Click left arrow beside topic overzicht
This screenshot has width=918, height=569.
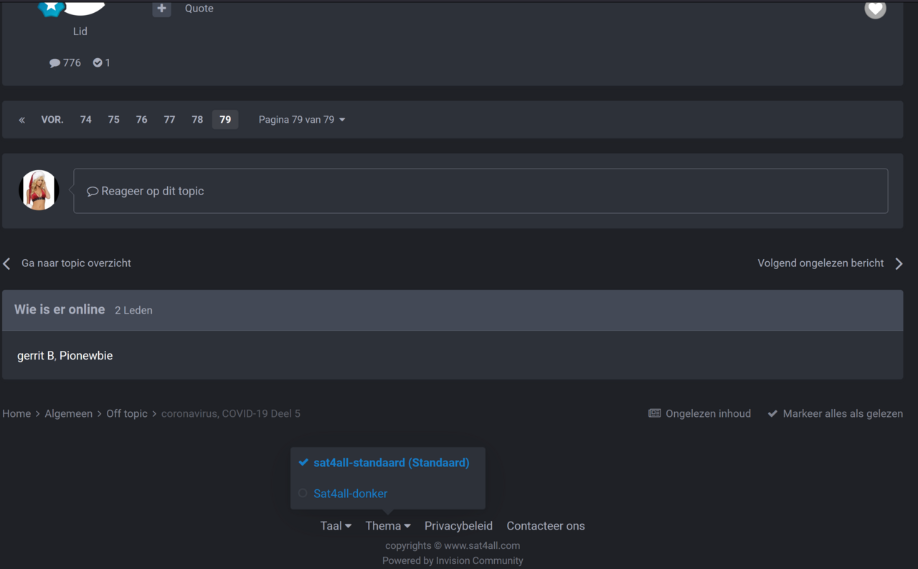[7, 263]
